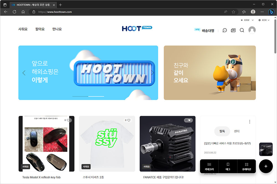
Task: Select the 필독 tab
Action: 222,131
